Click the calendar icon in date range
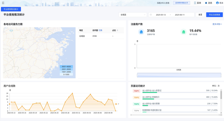224x121 pixels. coord(151,15)
